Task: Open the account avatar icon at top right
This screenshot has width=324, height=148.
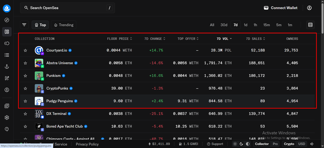Action: [x=309, y=8]
